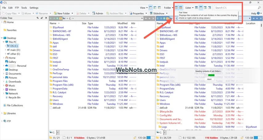Viewport: 263px width, 140px height.
Task: Close the Folder Tree panel
Action: pos(46,18)
